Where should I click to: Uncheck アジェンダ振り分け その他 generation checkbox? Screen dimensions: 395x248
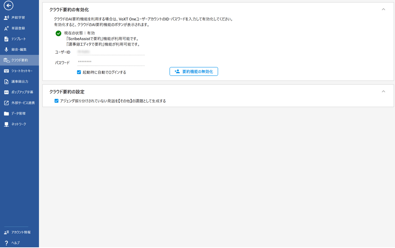pos(56,101)
